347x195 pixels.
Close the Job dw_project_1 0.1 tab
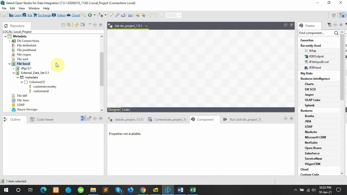pyautogui.click(x=146, y=26)
